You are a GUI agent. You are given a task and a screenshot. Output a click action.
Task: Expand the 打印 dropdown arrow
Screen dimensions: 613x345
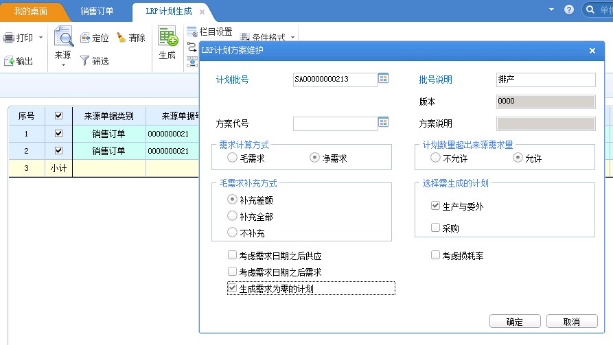pos(41,38)
